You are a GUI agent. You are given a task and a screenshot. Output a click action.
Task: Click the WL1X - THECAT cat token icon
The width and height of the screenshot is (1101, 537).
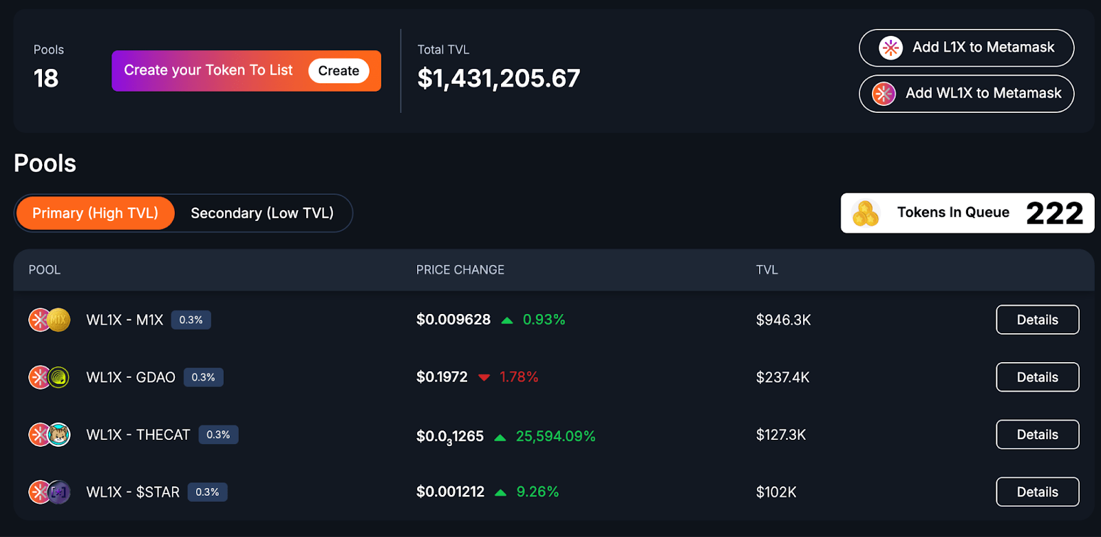59,434
